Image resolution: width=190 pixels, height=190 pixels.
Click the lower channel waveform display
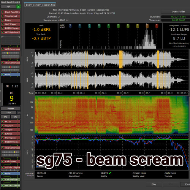(112, 80)
